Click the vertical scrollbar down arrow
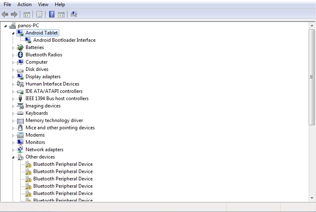 [312, 198]
